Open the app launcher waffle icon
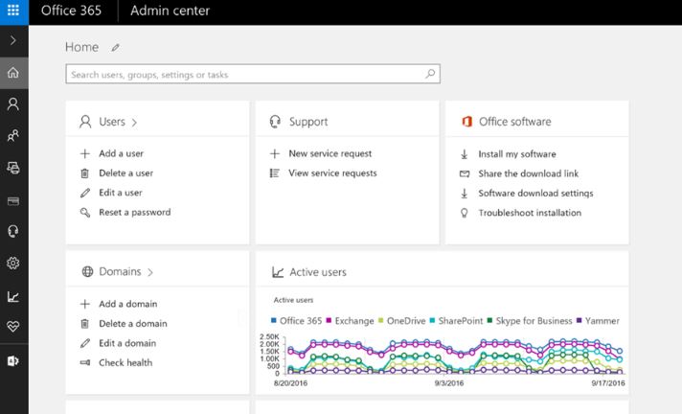The height and width of the screenshot is (414, 682). pyautogui.click(x=13, y=11)
